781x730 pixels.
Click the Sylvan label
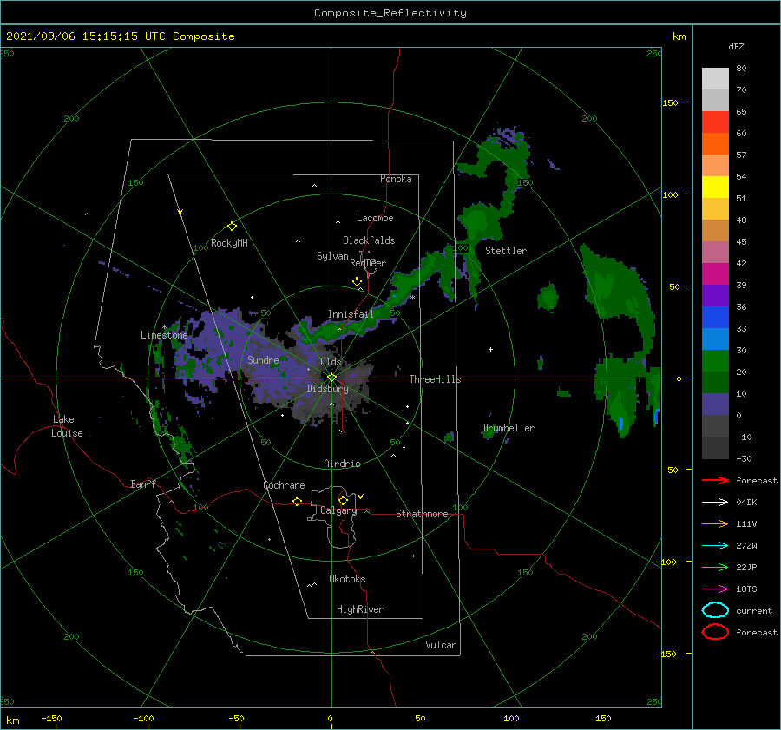point(332,256)
